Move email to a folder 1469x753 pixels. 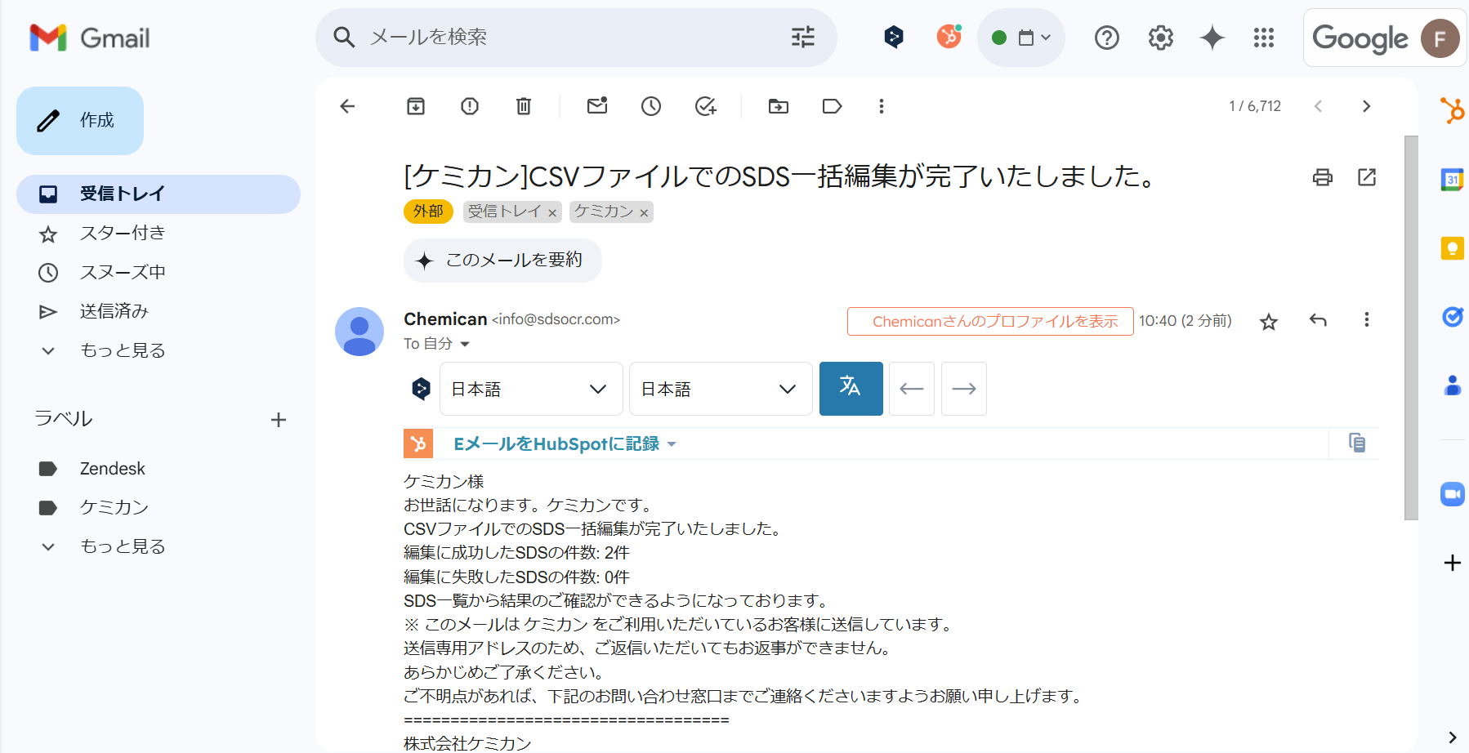779,106
